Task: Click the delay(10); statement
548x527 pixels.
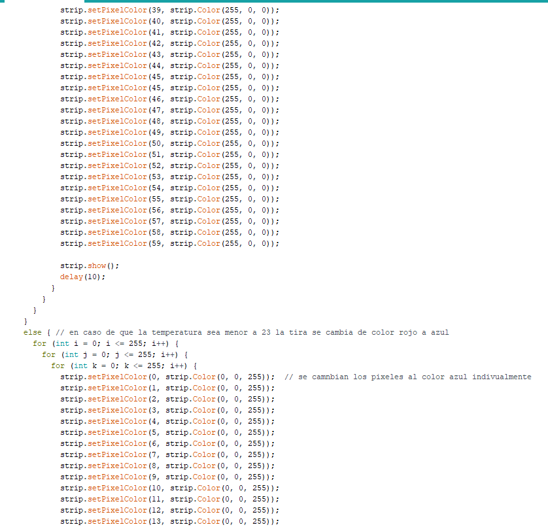Action: [82, 277]
